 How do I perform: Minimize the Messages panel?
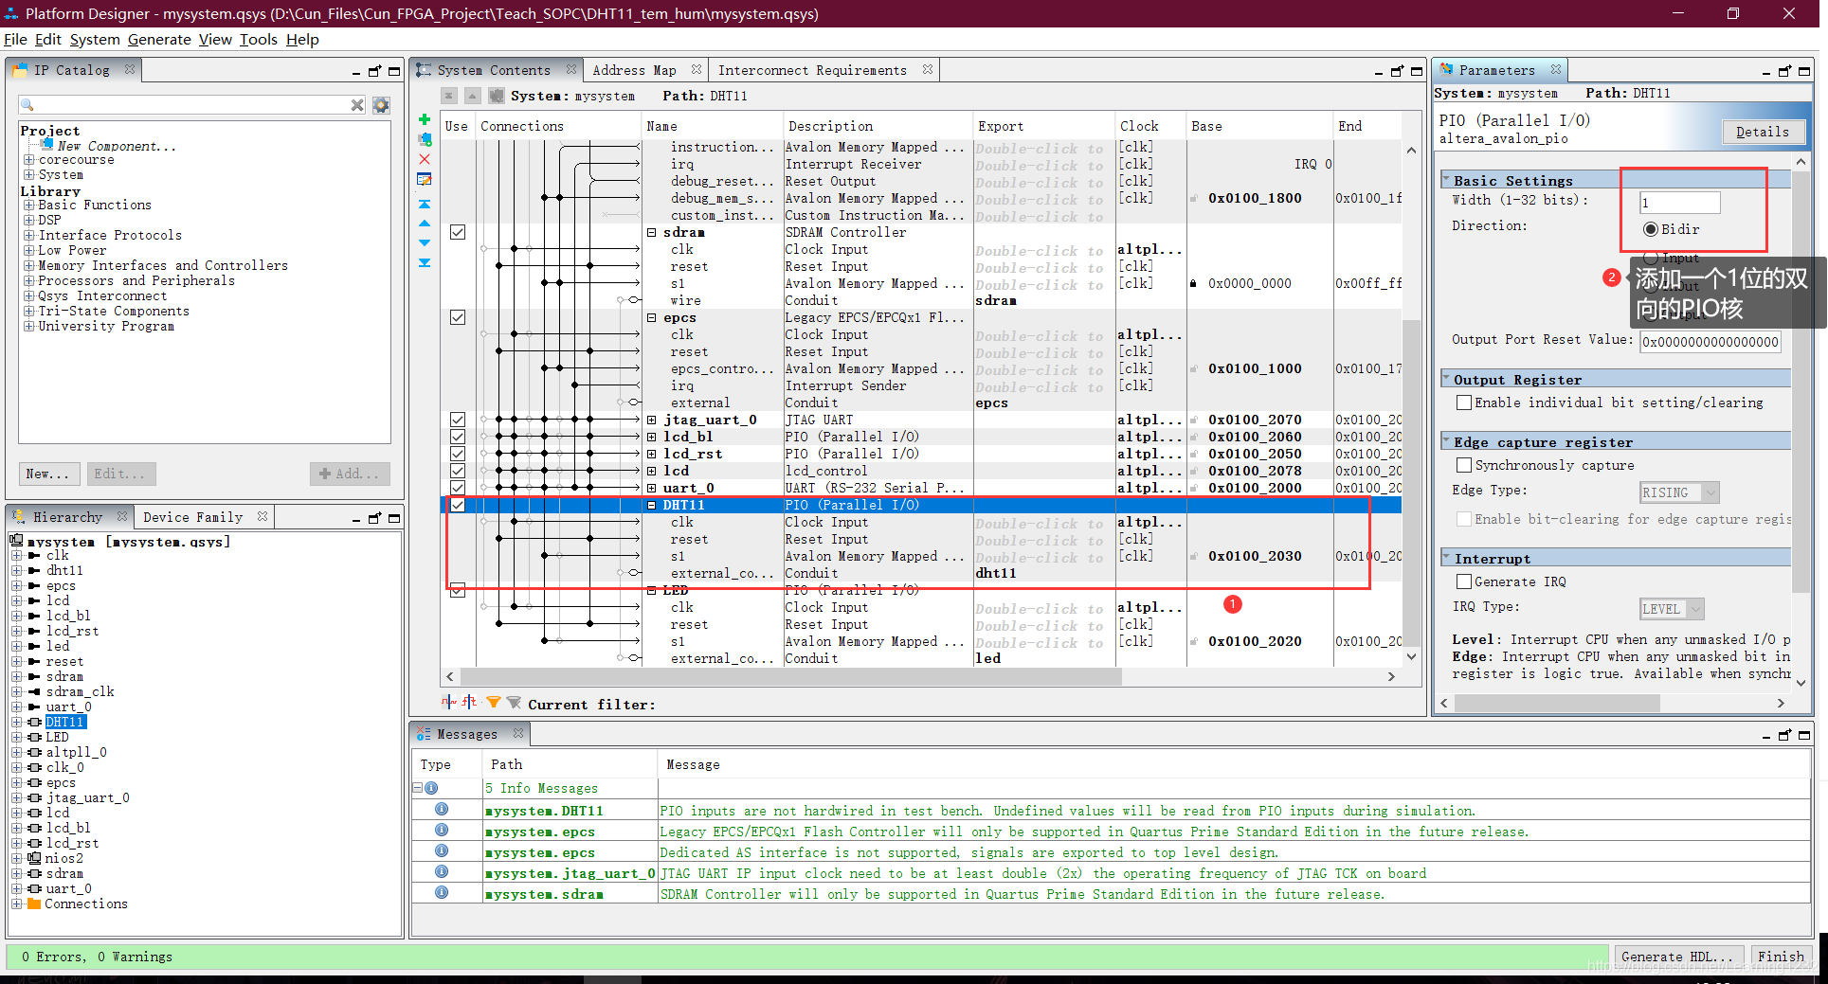pyautogui.click(x=1766, y=736)
